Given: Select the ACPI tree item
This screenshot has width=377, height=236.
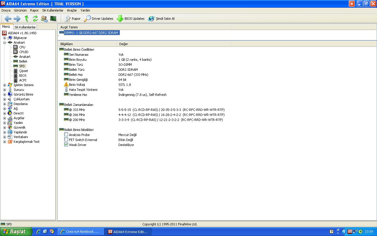Looking at the screenshot, I should point(23,80).
